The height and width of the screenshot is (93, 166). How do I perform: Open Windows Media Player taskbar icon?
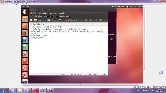tap(28, 91)
